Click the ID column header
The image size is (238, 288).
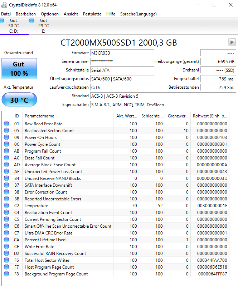coord(17,116)
